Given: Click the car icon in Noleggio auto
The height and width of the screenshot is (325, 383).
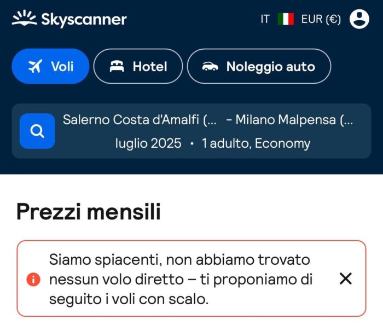Looking at the screenshot, I should [x=210, y=66].
